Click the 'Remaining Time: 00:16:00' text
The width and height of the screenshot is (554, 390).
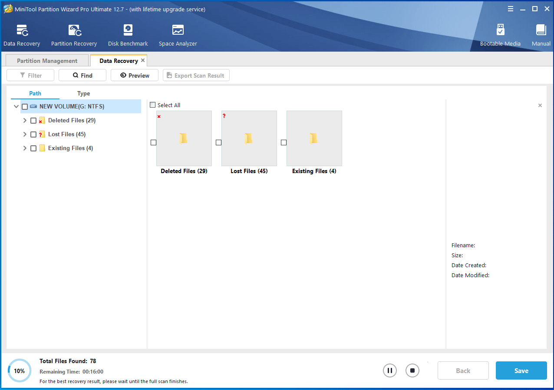point(71,372)
